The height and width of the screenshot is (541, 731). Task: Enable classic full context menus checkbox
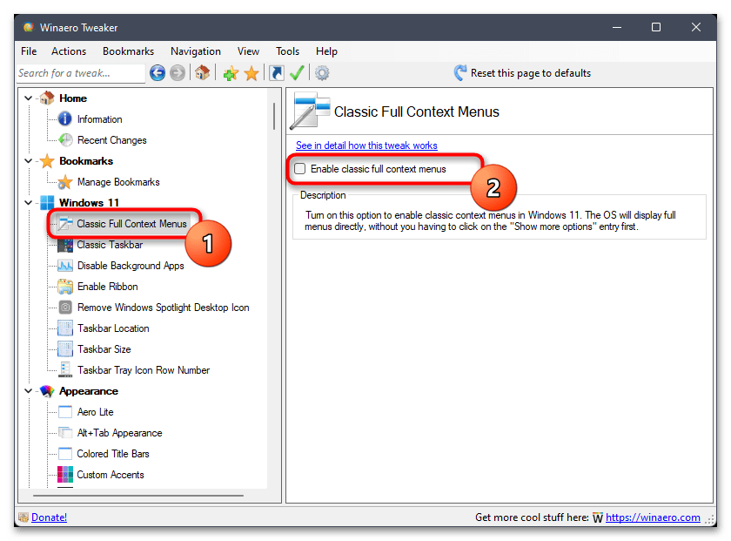coord(299,168)
